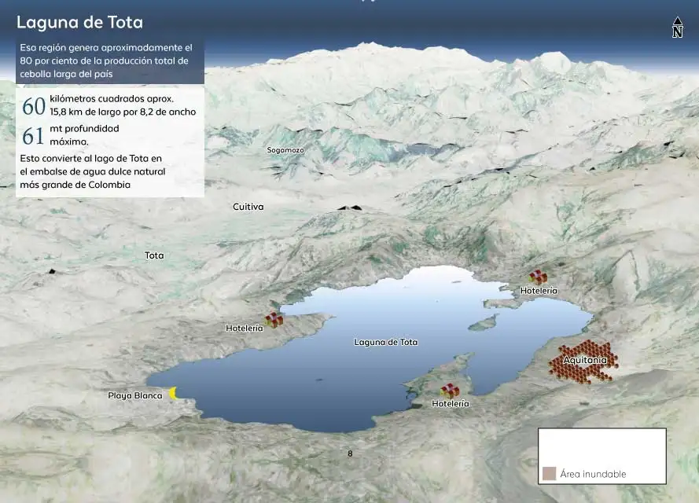The width and height of the screenshot is (699, 503).
Task: Select the hotel icon on the northeastern shore
Action: (x=538, y=277)
